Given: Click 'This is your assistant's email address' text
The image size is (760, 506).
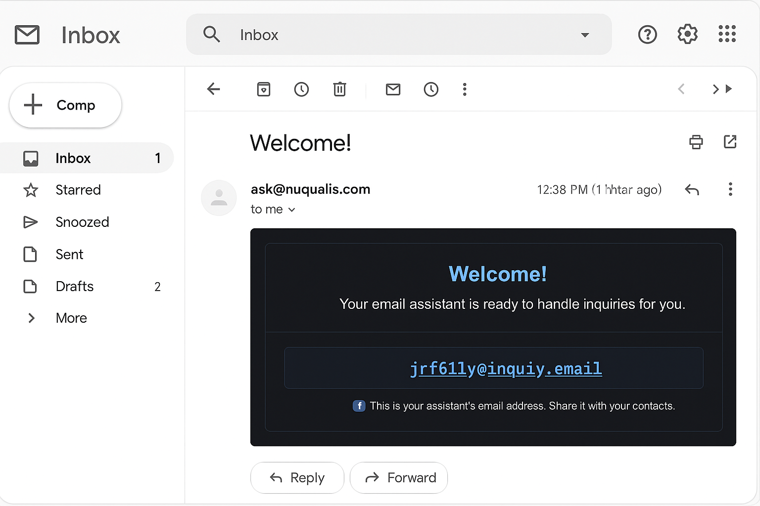Looking at the screenshot, I should pos(522,406).
